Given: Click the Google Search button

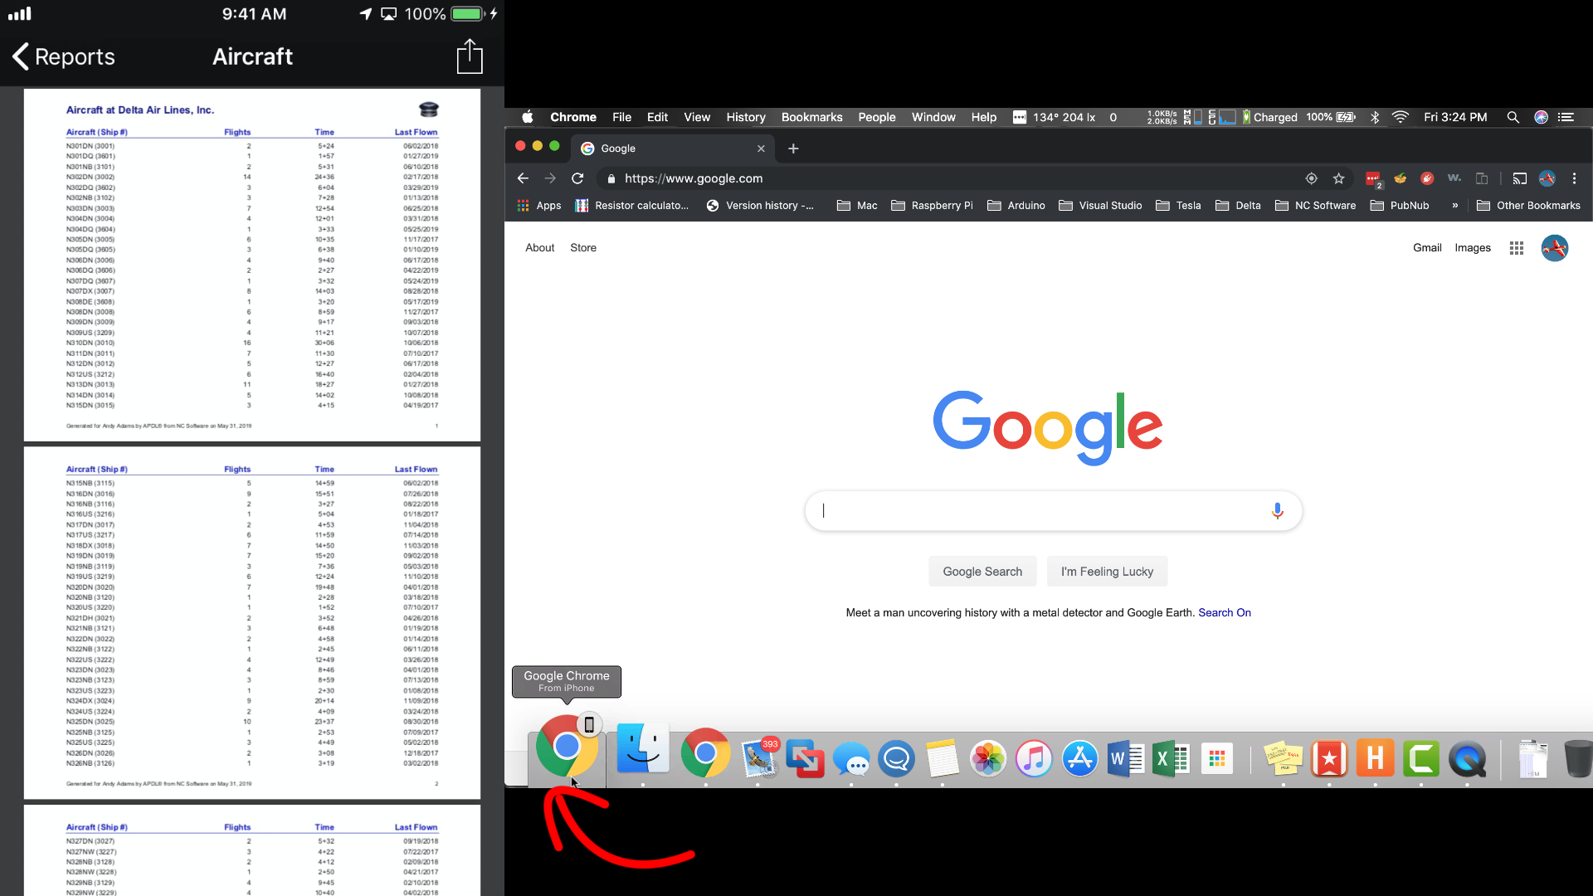Looking at the screenshot, I should click(x=982, y=572).
